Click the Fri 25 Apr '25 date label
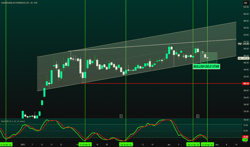The width and height of the screenshot is (250, 147). click(x=207, y=145)
